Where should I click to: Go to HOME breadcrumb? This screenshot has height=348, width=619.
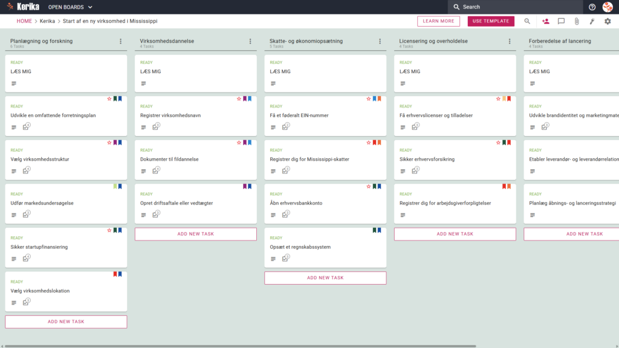(24, 21)
